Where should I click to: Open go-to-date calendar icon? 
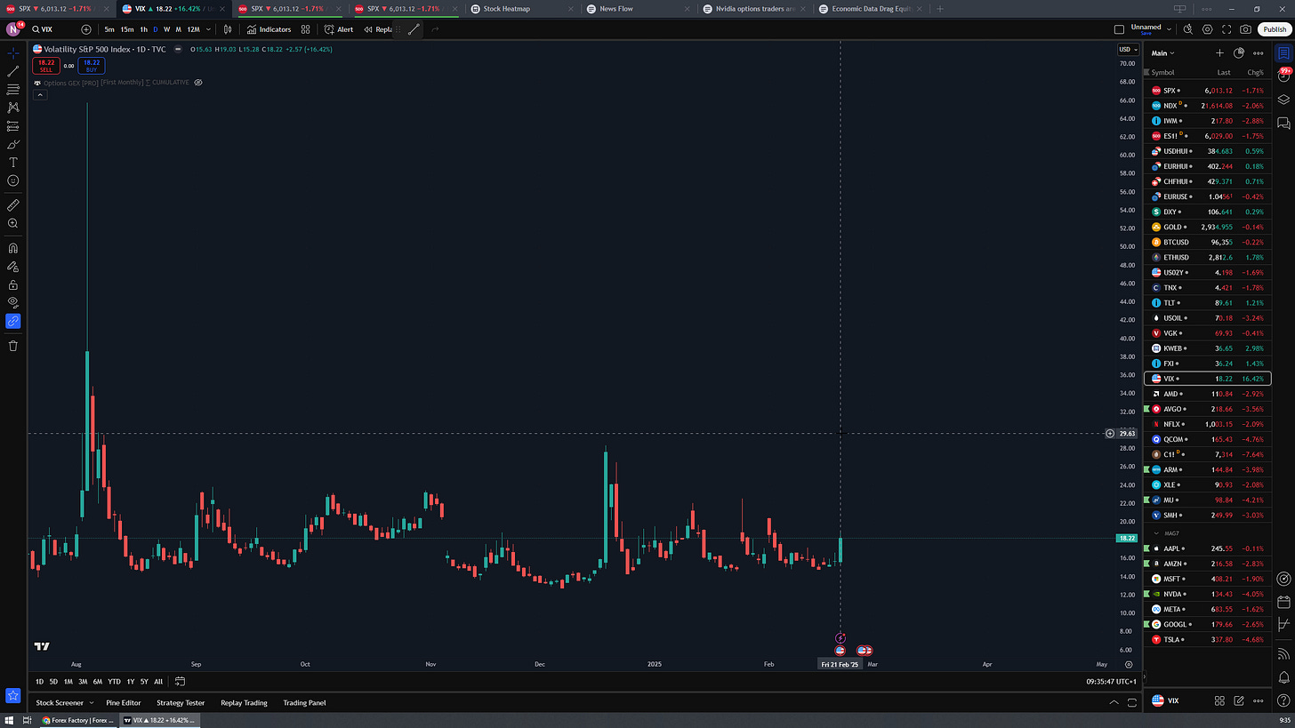(x=180, y=682)
